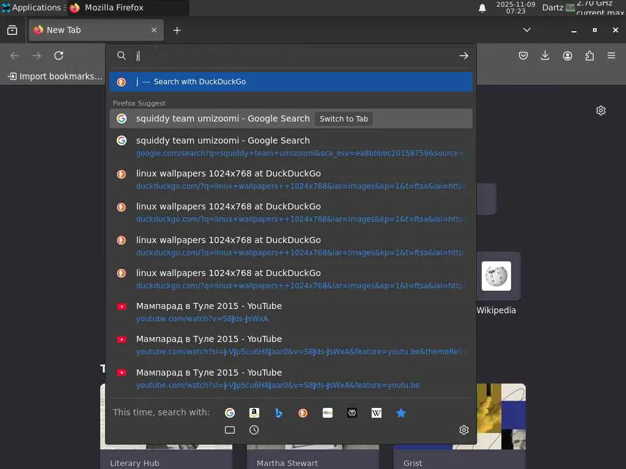Go back to previous page
626x469 pixels.
[x=15, y=56]
